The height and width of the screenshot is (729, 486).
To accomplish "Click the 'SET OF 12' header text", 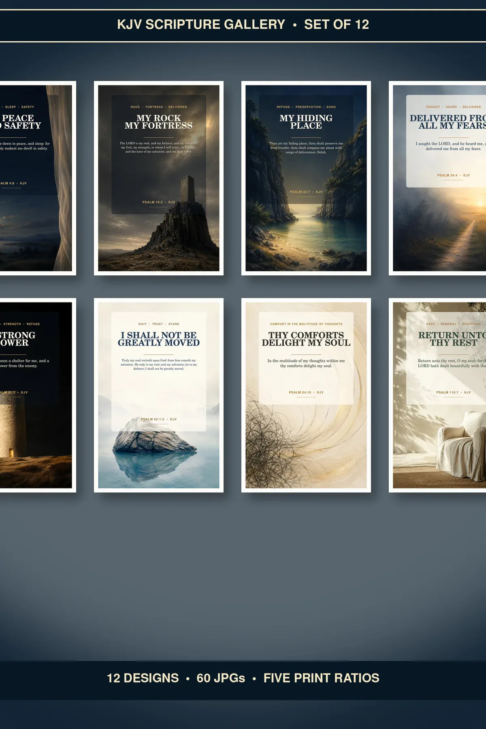I will 337,24.
